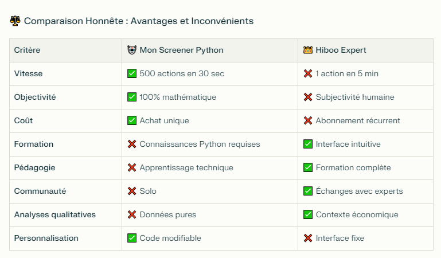Click the text Contexte économique

point(357,215)
